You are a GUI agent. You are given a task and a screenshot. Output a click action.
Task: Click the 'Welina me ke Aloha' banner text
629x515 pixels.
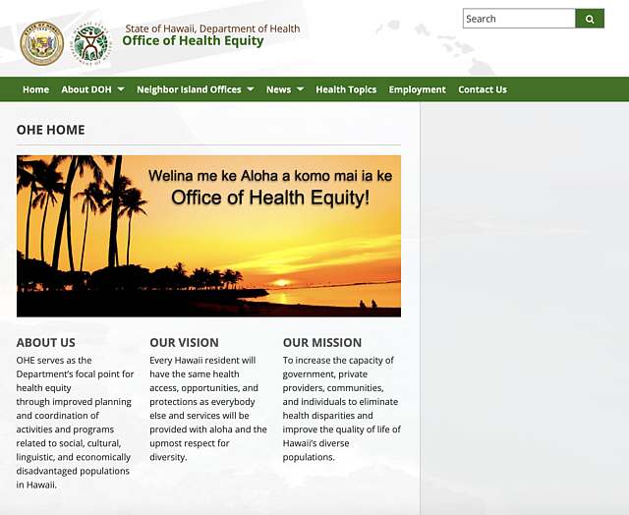click(x=270, y=176)
